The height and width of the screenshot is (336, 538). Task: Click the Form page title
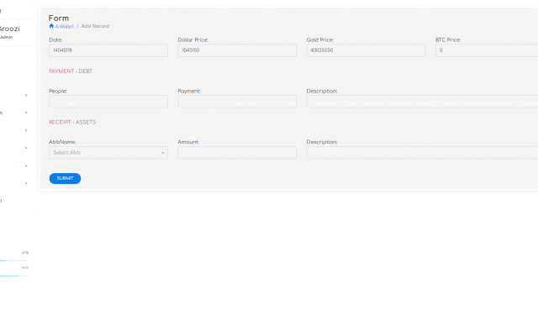click(59, 18)
